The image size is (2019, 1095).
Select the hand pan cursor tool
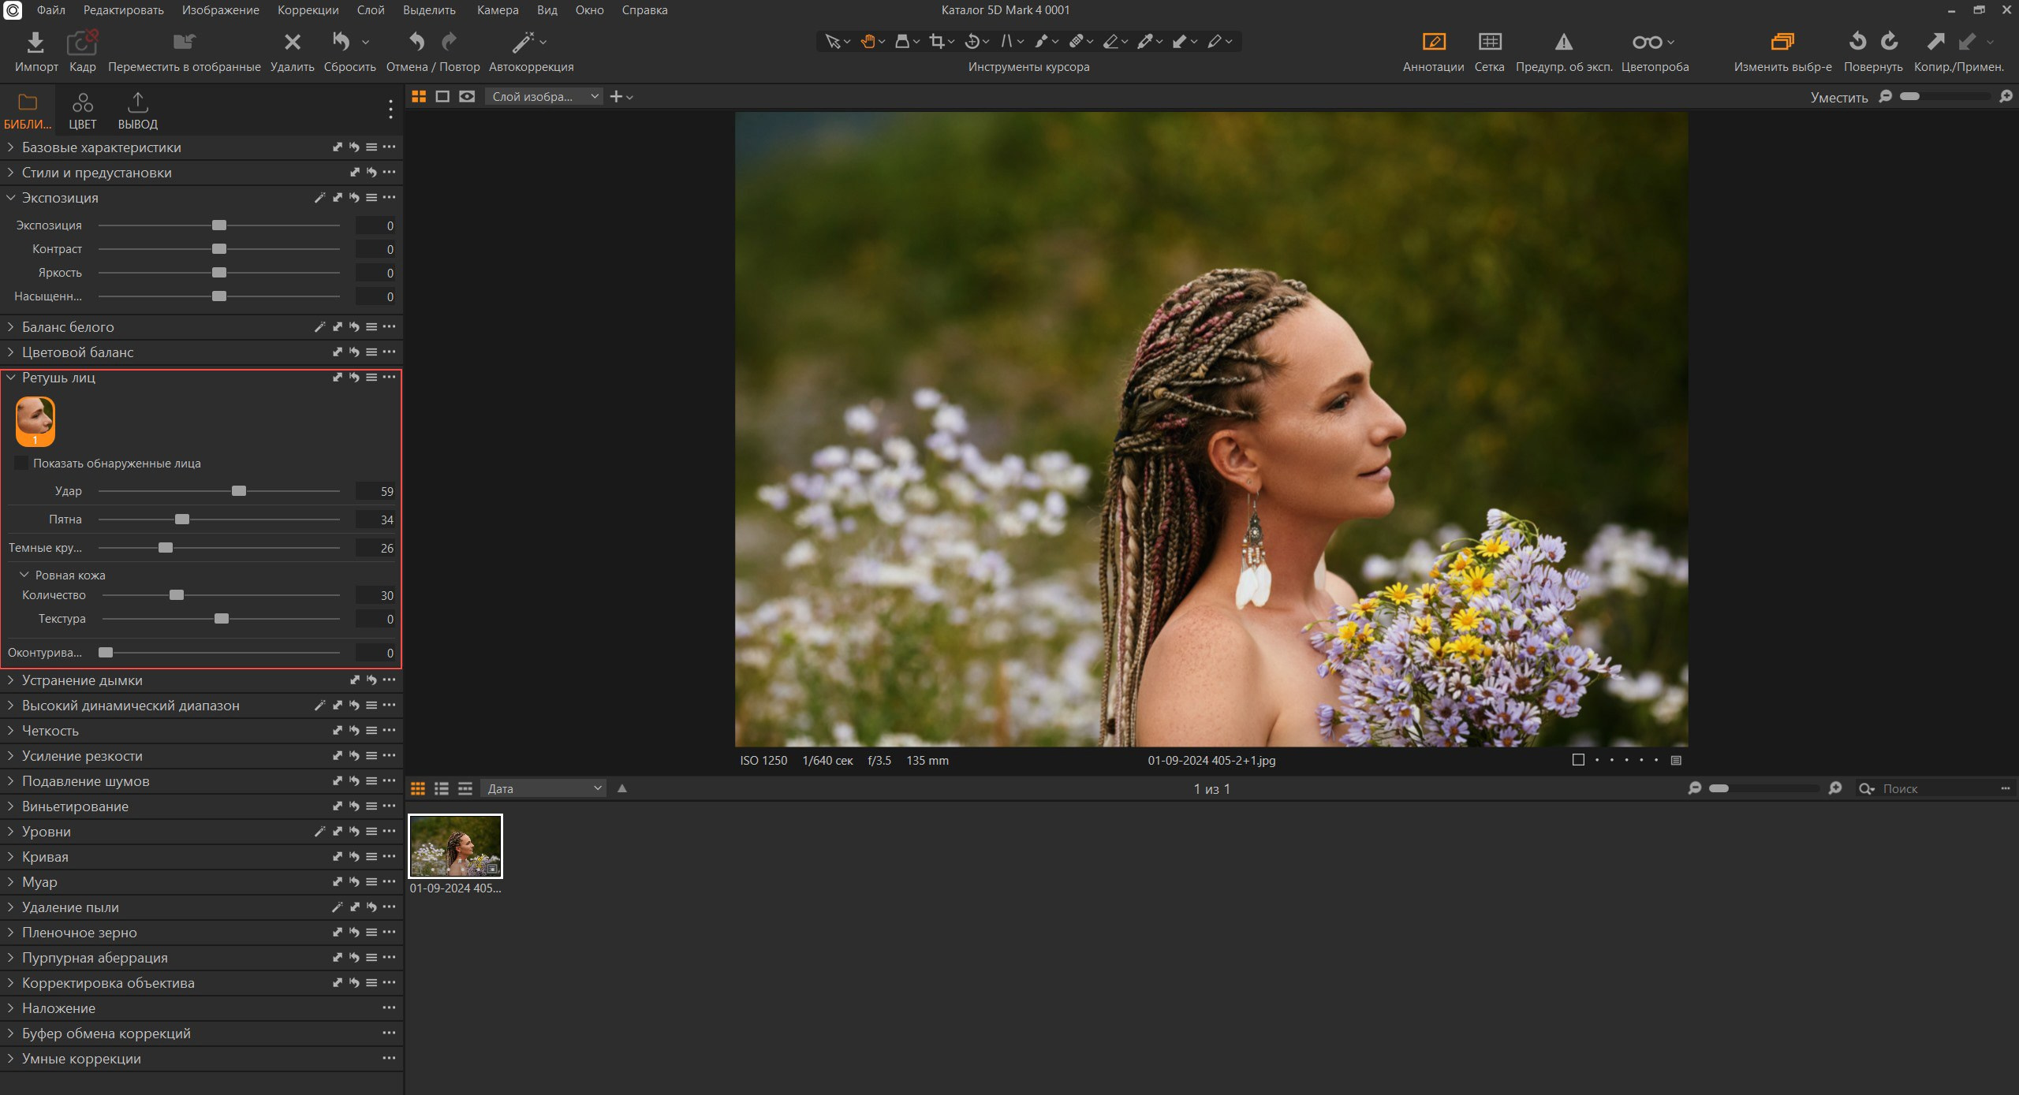click(x=868, y=42)
